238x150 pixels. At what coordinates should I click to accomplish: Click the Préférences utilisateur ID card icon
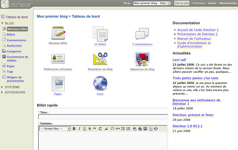point(58,59)
